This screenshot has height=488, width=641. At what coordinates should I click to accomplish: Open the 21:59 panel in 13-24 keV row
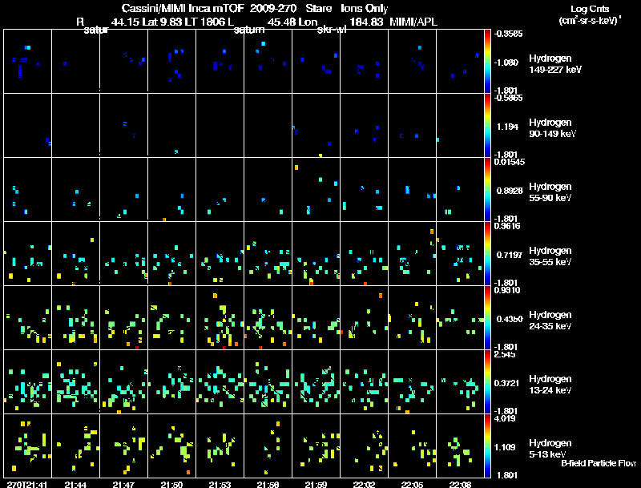click(x=316, y=381)
